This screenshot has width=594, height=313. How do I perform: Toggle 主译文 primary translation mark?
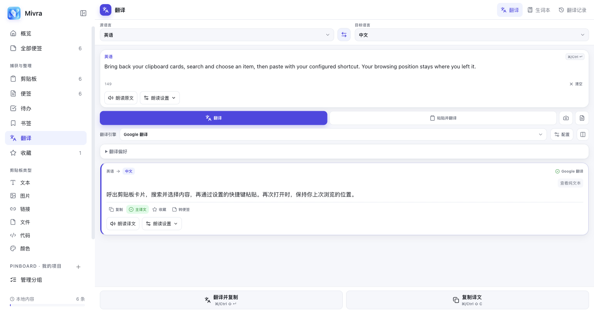coord(137,210)
